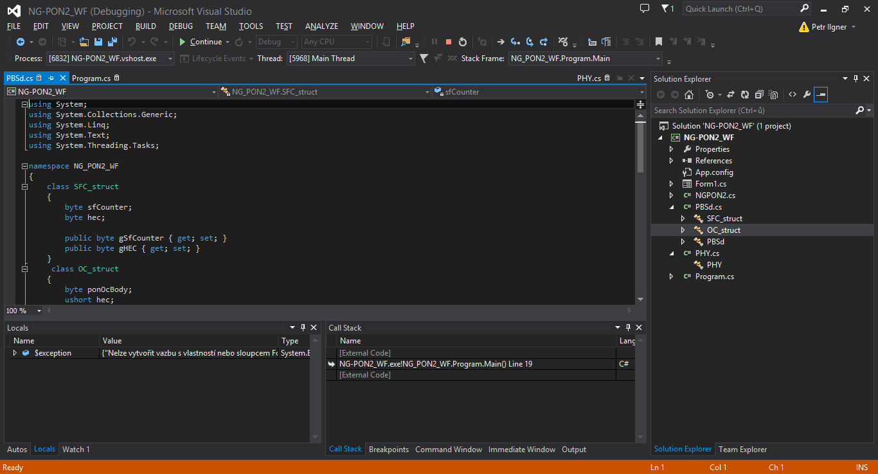This screenshot has width=878, height=474.
Task: Expand the Properties node in Solution Explorer
Action: pos(671,149)
